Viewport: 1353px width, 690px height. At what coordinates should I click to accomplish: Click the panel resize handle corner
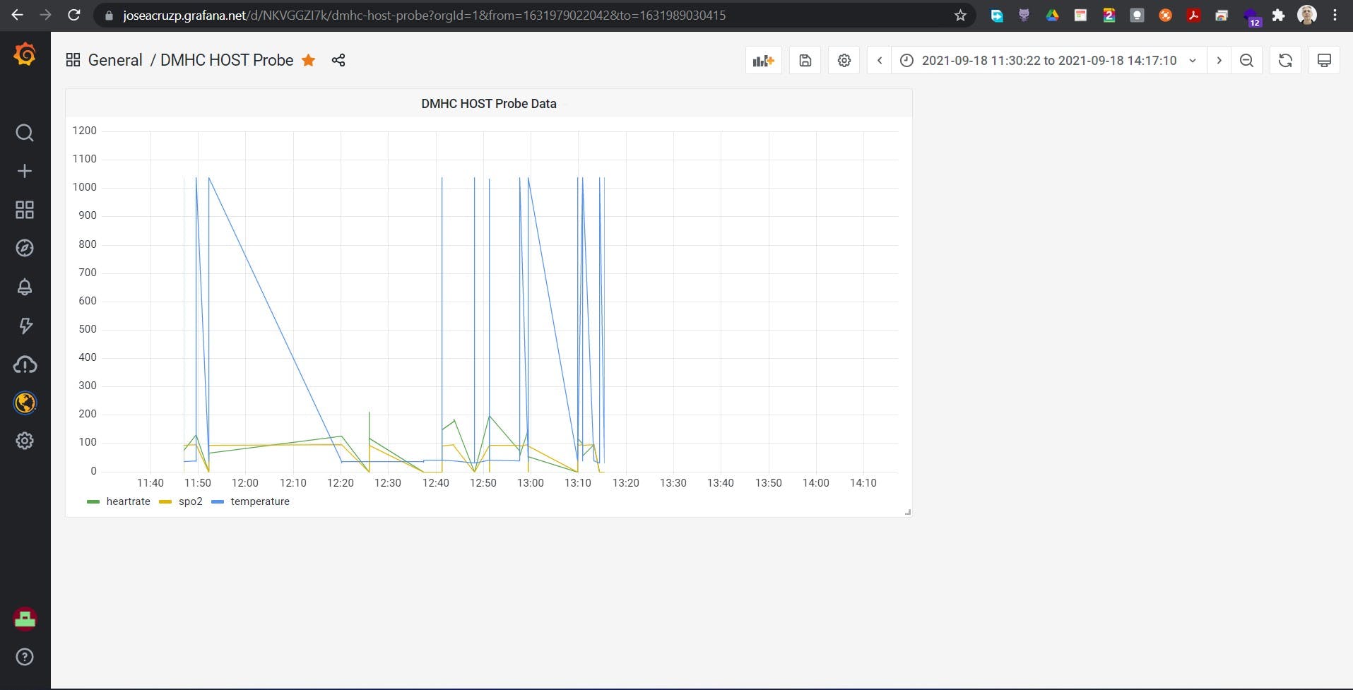coord(908,512)
